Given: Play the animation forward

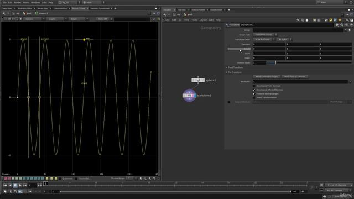Looking at the screenshot, I should pos(20,185).
